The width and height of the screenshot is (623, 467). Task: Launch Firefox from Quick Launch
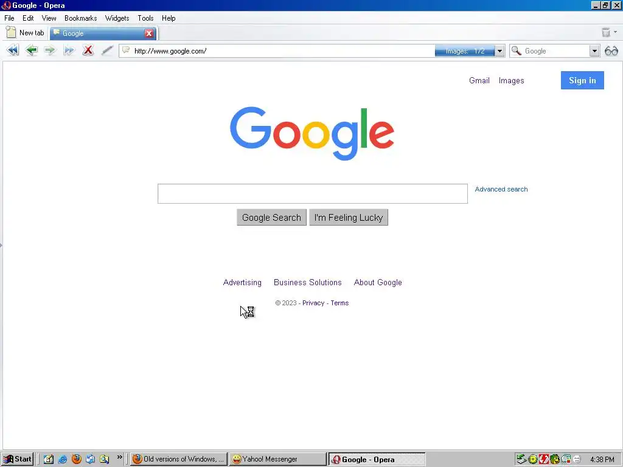(76, 459)
